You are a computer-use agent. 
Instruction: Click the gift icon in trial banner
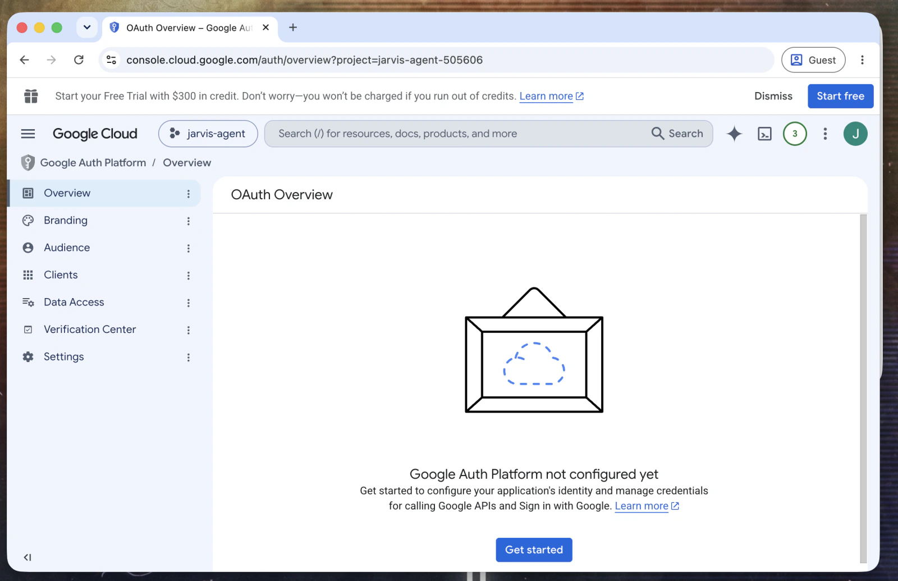tap(31, 96)
